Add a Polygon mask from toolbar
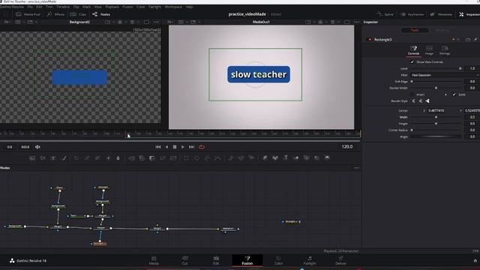The height and width of the screenshot is (270, 480). coord(207,158)
